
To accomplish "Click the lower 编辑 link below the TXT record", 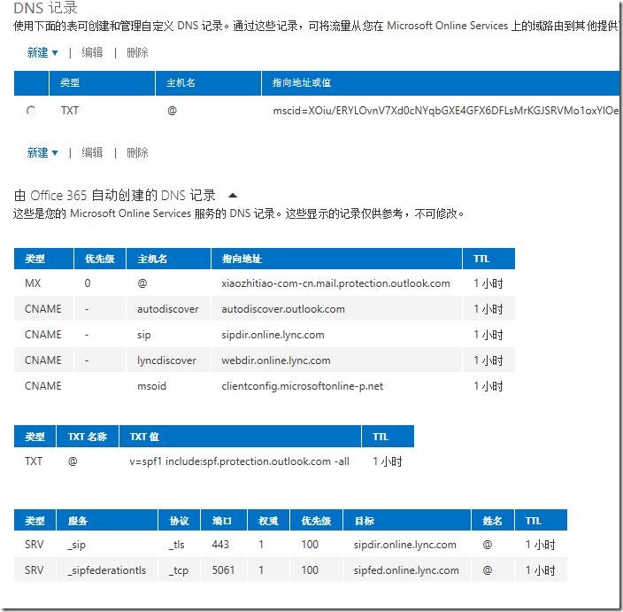I will 92,152.
